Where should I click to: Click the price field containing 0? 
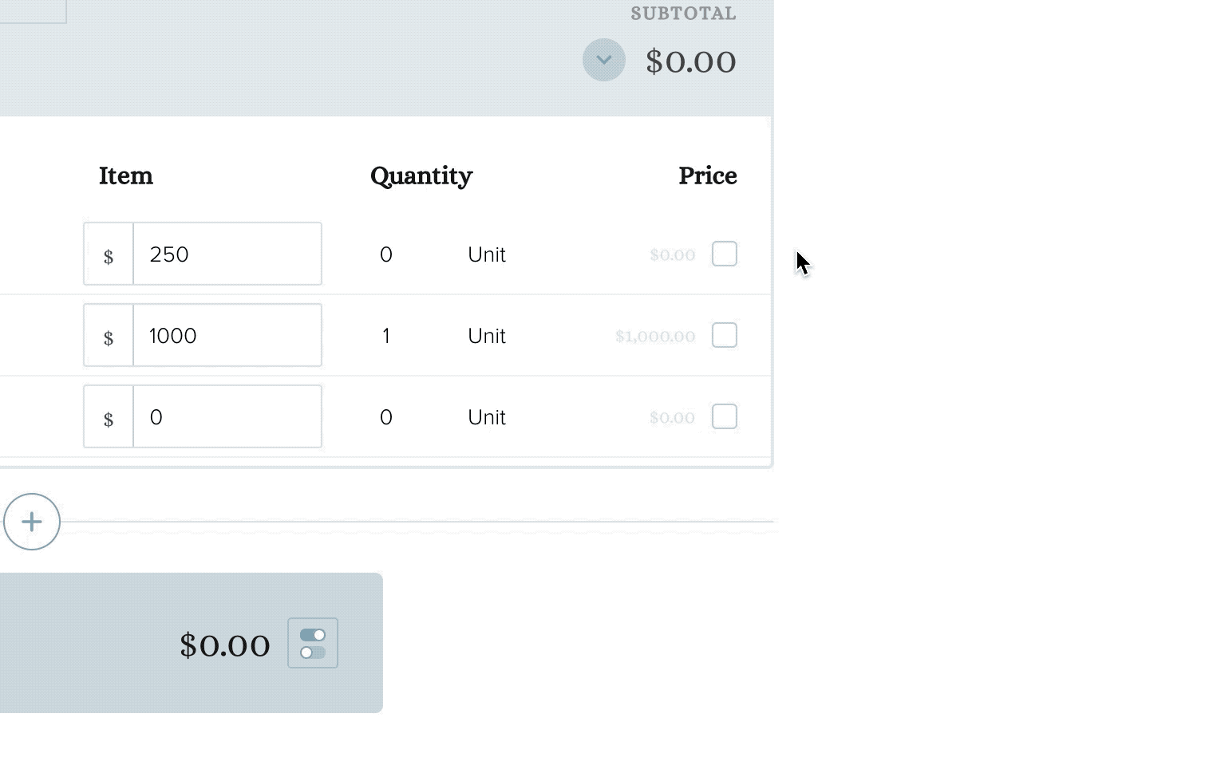[227, 416]
